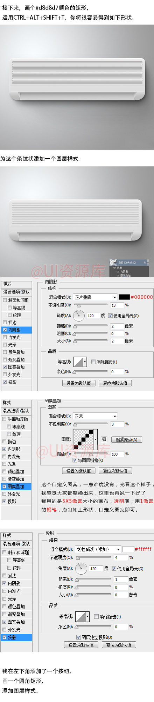Click the 阻塞 slider handle in the 内阴影 panel
154x702 pixels.
click(x=75, y=334)
